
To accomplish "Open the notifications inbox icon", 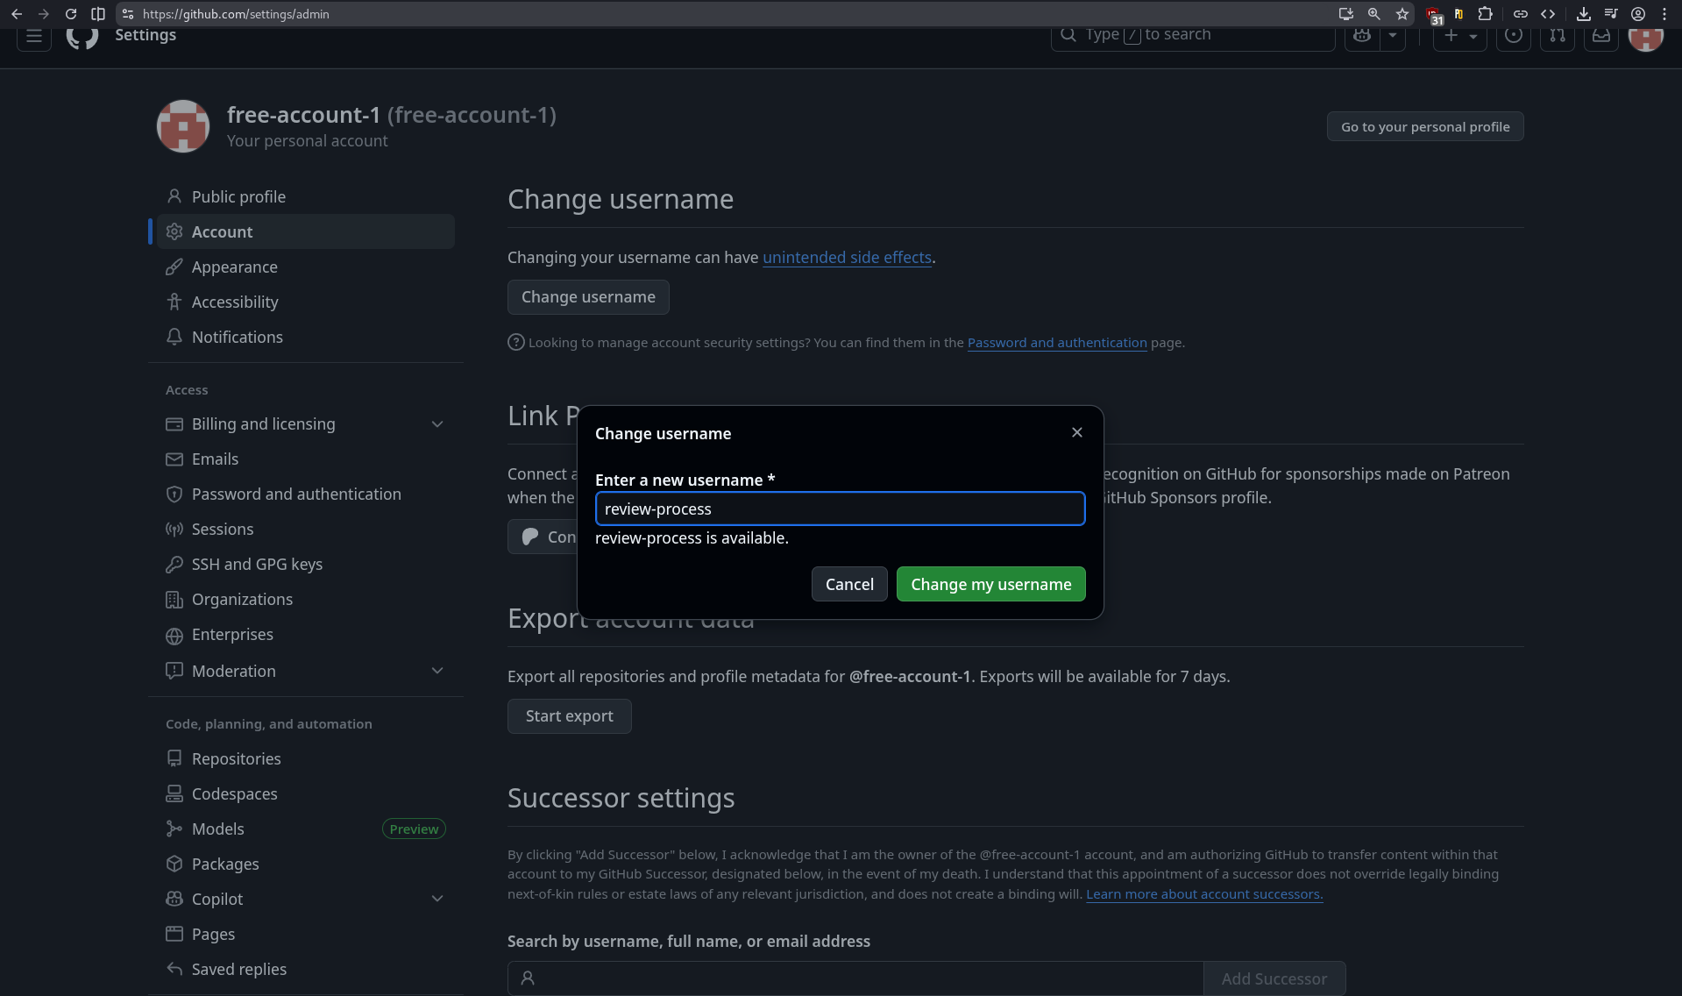I will point(1601,35).
